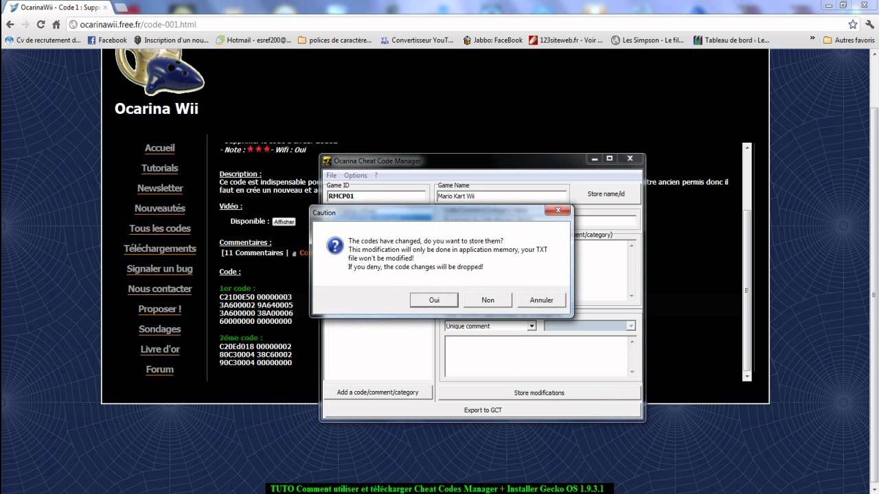The image size is (879, 494).
Task: Open Chrome wrench settings menu
Action: (x=869, y=24)
